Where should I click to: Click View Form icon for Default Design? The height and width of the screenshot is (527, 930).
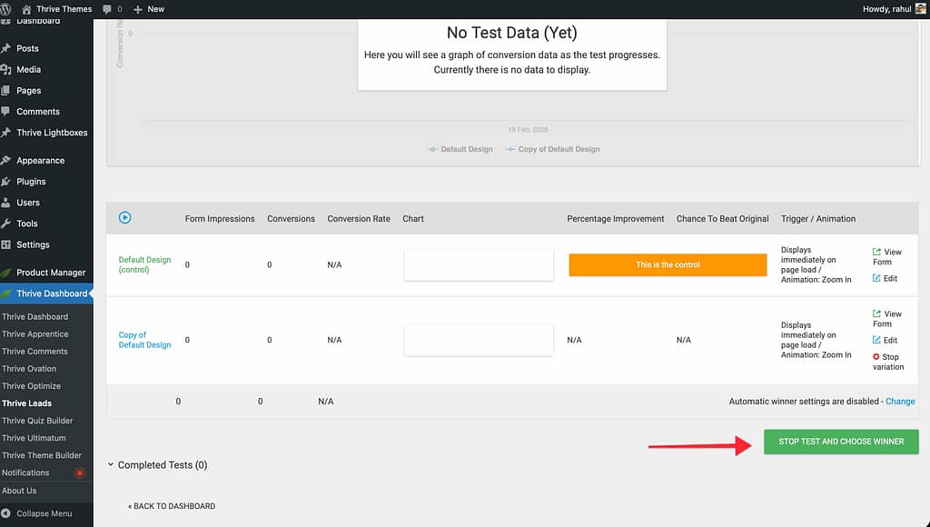876,252
